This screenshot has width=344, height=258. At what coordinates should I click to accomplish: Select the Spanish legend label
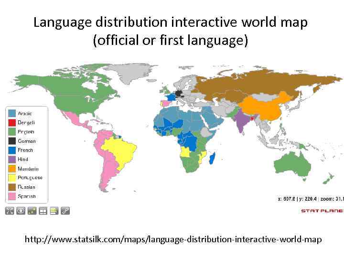(27, 196)
